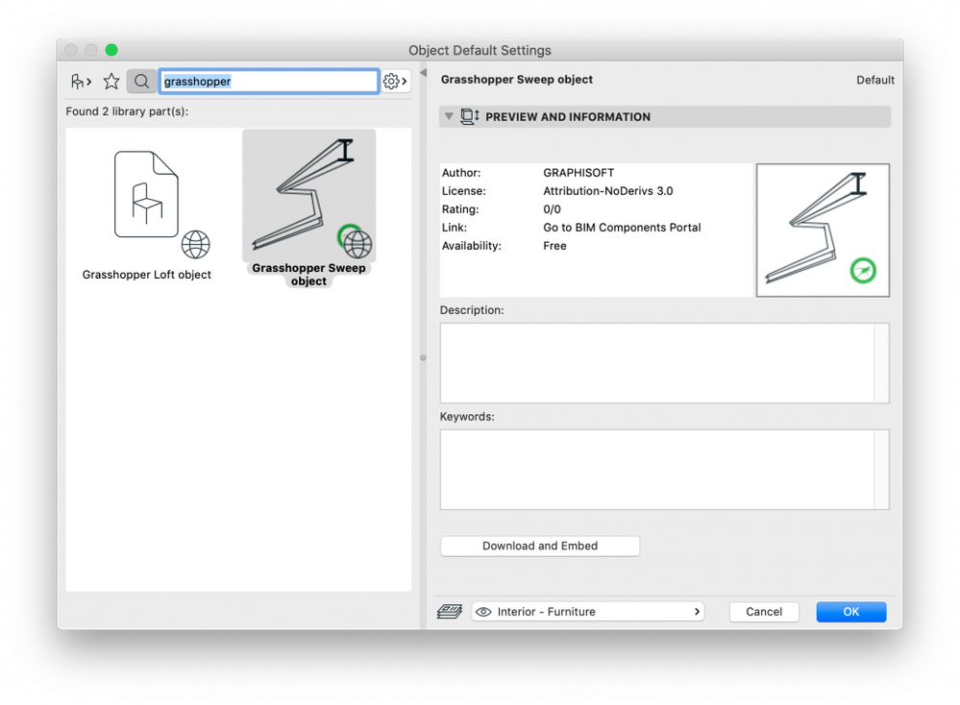The width and height of the screenshot is (960, 705).
Task: Toggle the eye icon for Interior - Furniture layer
Action: tap(483, 612)
